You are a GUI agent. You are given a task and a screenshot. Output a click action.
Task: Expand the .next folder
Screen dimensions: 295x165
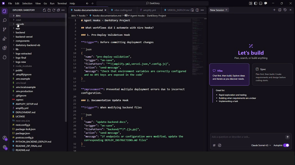pos(38,20)
